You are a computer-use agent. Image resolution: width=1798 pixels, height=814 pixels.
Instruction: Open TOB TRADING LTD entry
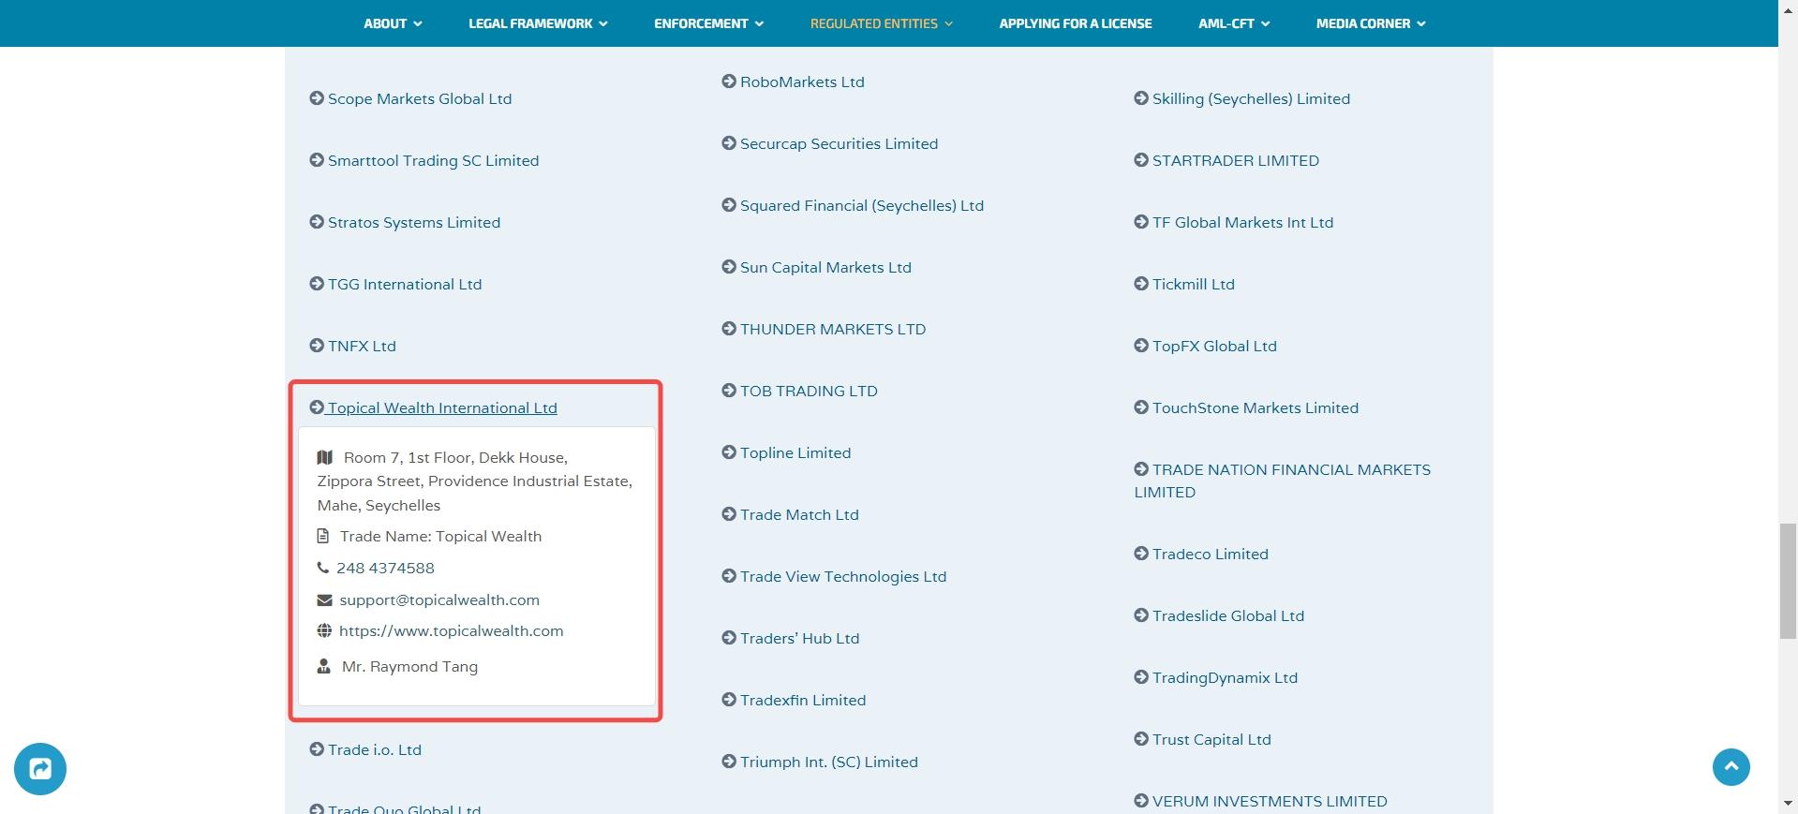pyautogui.click(x=799, y=391)
